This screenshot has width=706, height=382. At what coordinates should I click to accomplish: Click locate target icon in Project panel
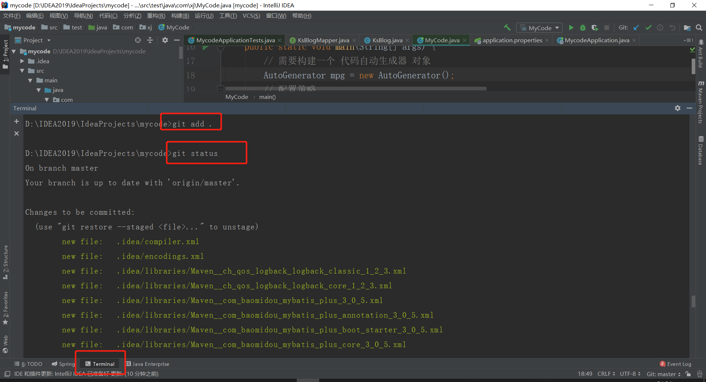click(138, 40)
